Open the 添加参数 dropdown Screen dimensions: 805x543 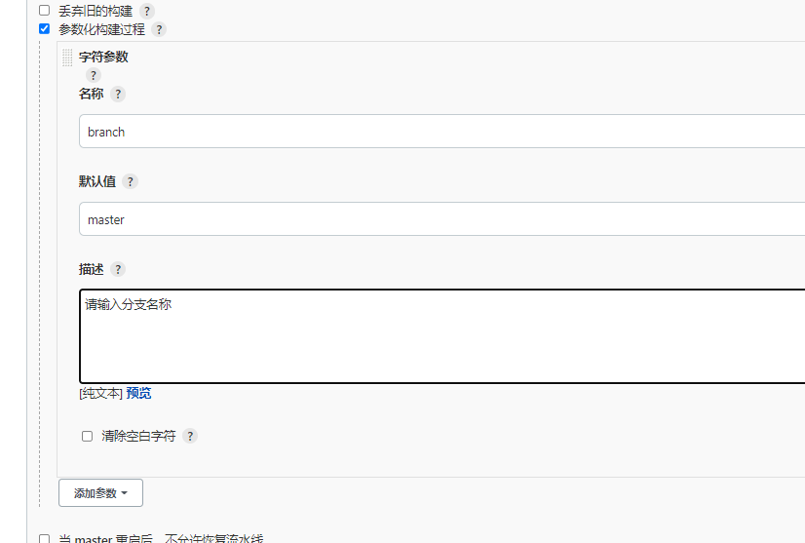(100, 493)
